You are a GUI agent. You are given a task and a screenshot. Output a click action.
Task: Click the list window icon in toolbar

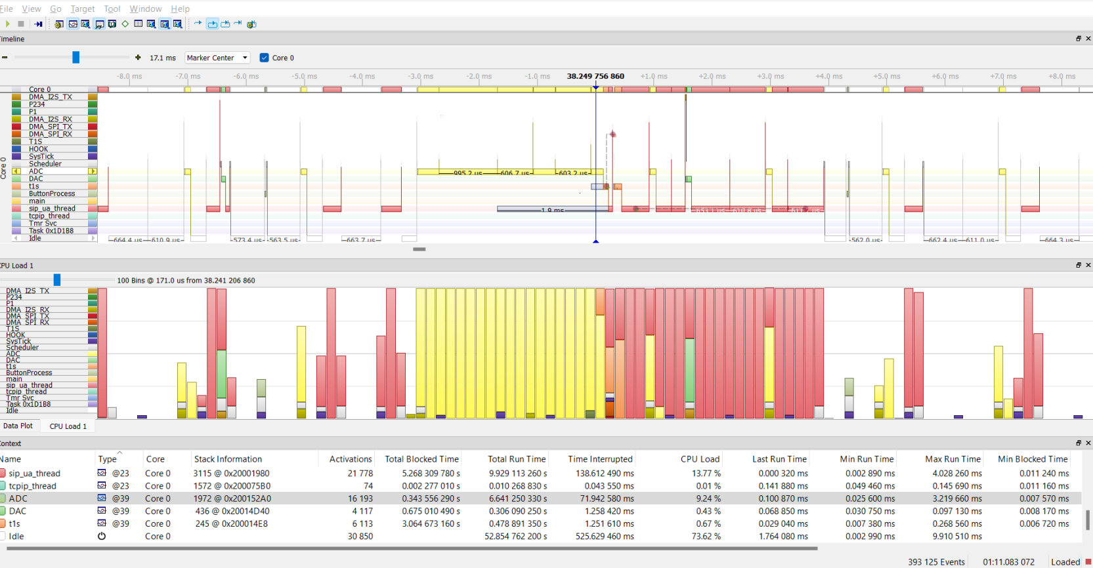[138, 24]
